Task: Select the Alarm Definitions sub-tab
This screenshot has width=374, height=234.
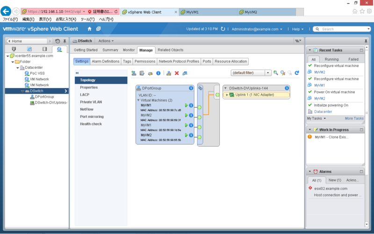Action: [x=106, y=61]
